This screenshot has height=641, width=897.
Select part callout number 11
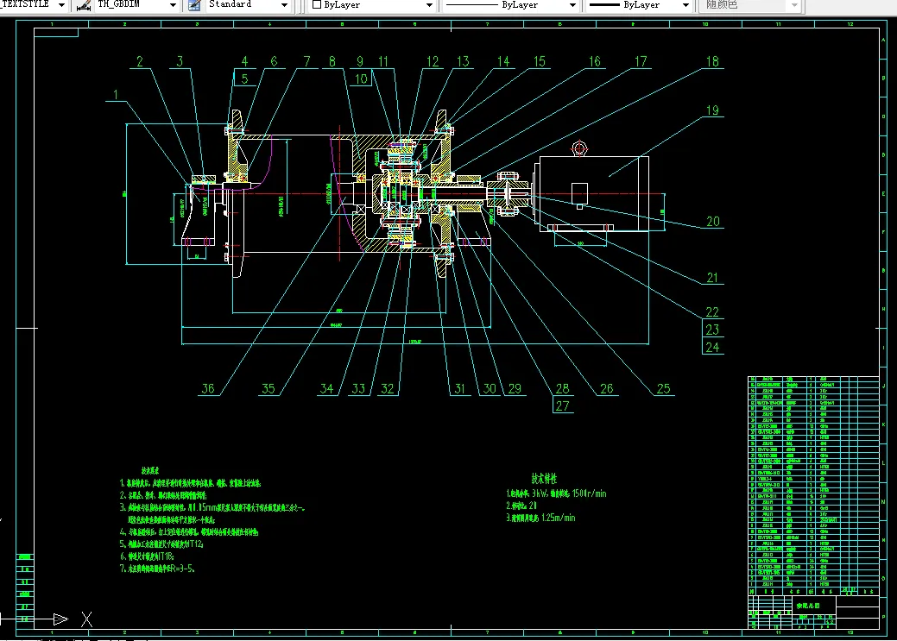pos(383,62)
